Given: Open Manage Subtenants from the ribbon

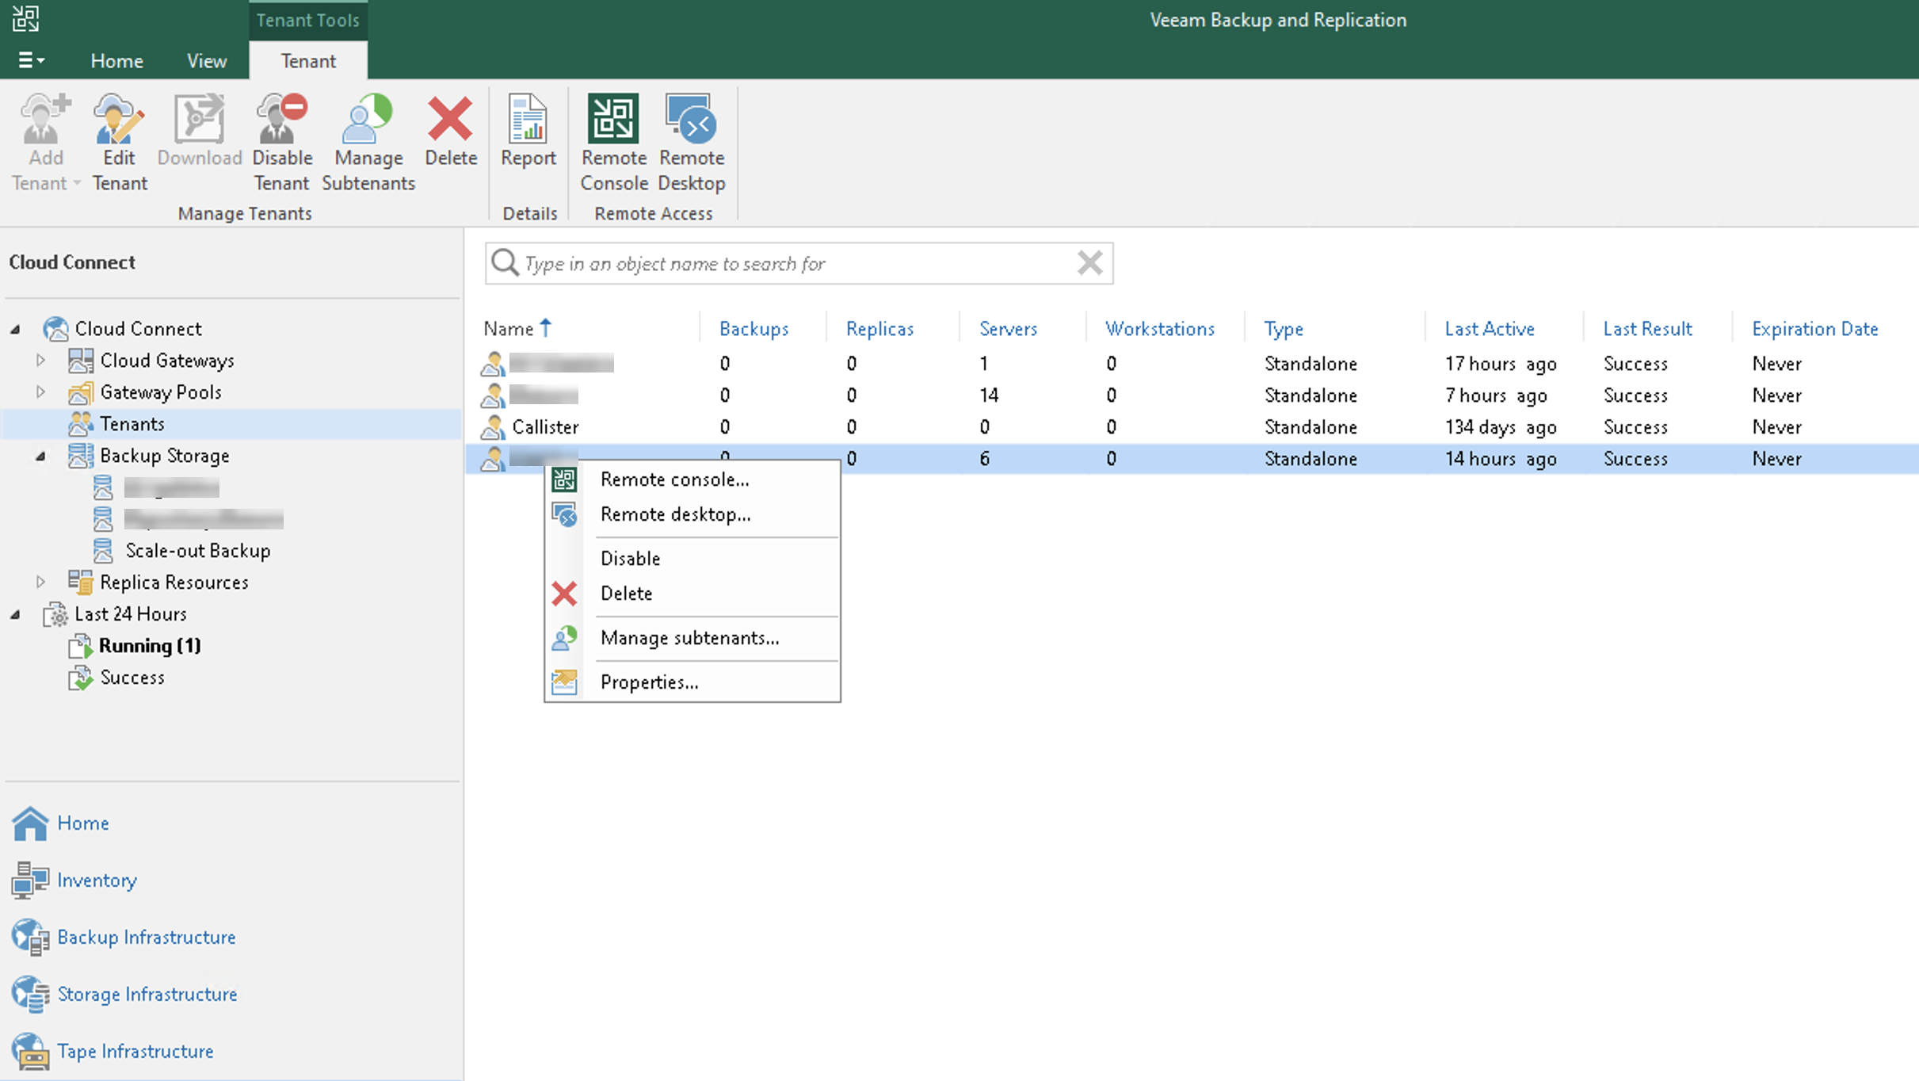Looking at the screenshot, I should click(368, 142).
